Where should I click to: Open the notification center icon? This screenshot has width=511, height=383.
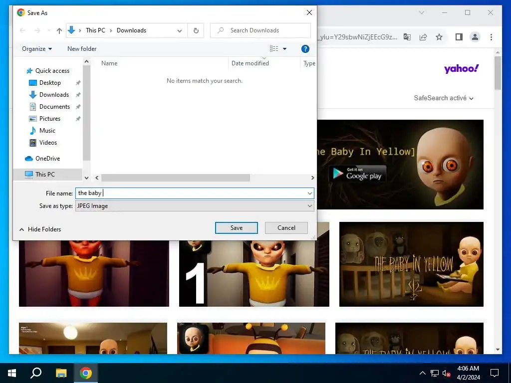pyautogui.click(x=495, y=373)
